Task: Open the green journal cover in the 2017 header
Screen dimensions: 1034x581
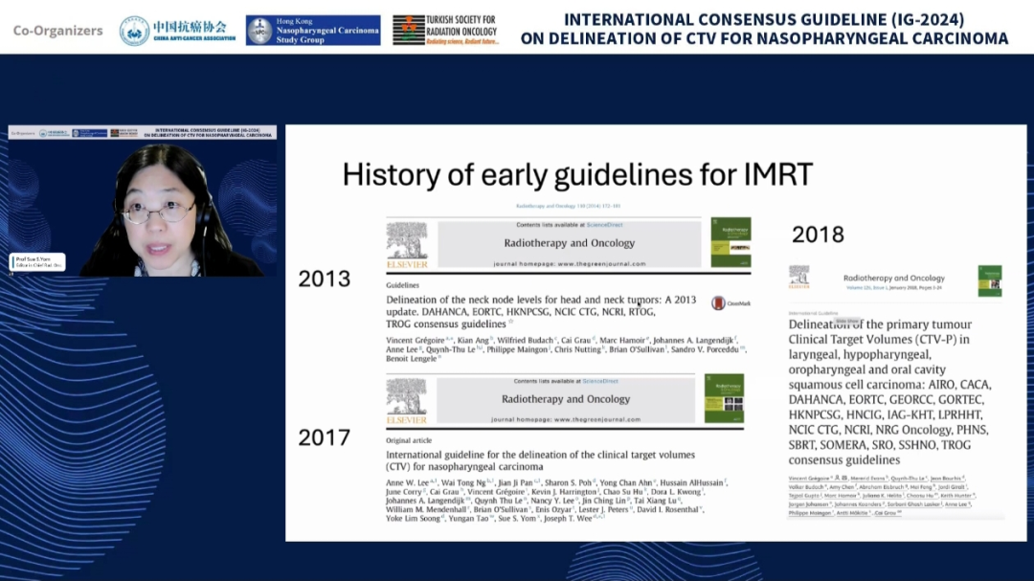Action: point(724,398)
